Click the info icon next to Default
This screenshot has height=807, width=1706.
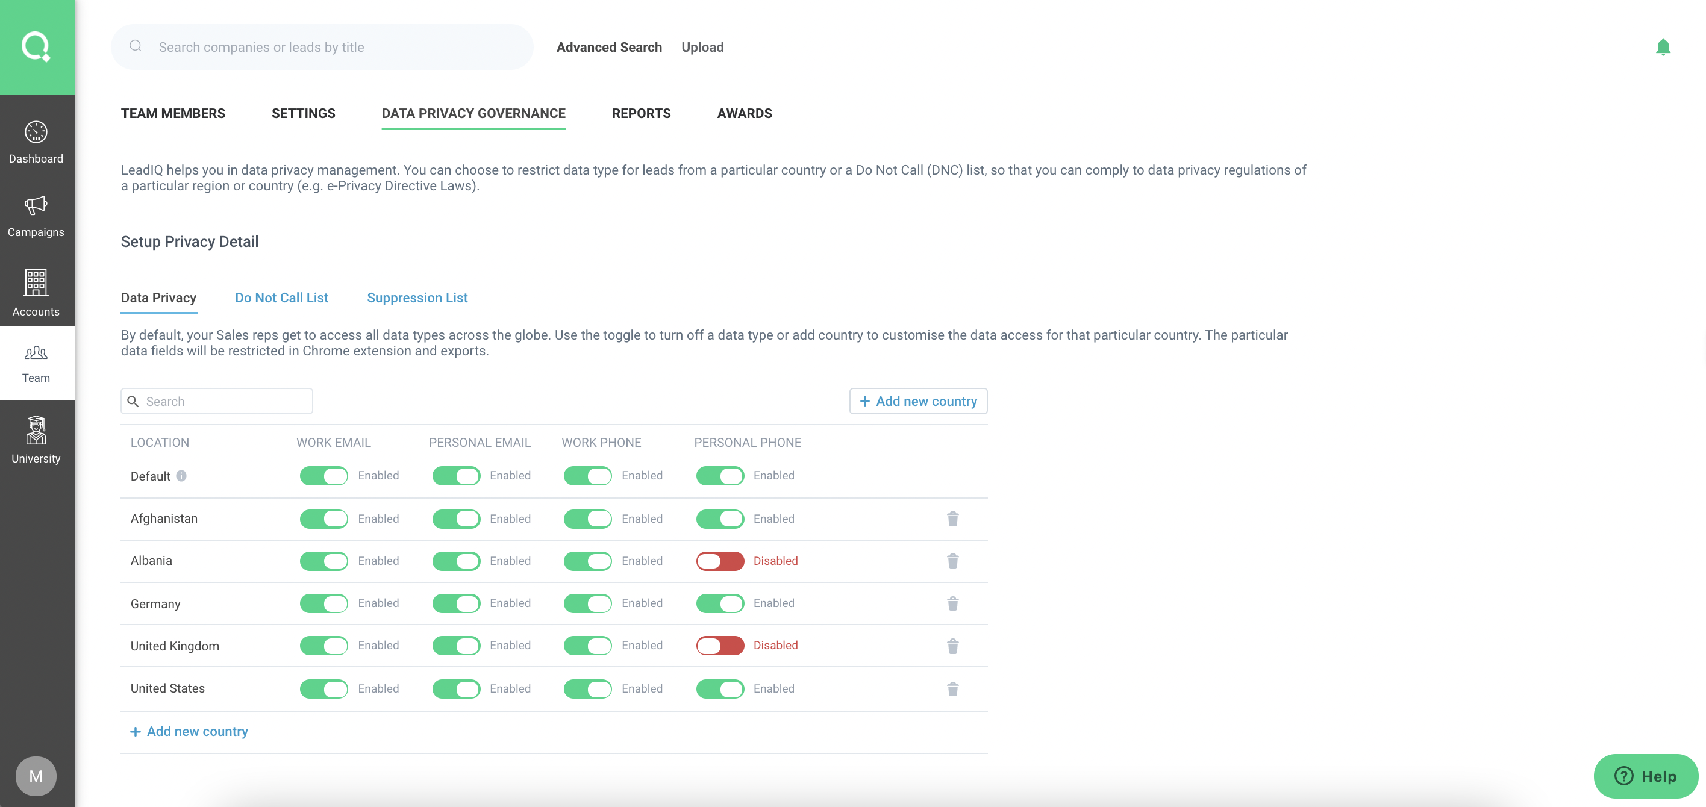181,475
